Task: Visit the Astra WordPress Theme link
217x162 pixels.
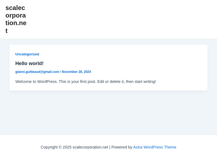Action: [155, 147]
